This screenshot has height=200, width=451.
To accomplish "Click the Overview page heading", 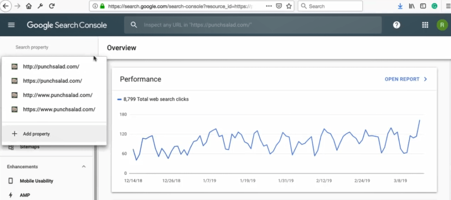I will pos(122,48).
